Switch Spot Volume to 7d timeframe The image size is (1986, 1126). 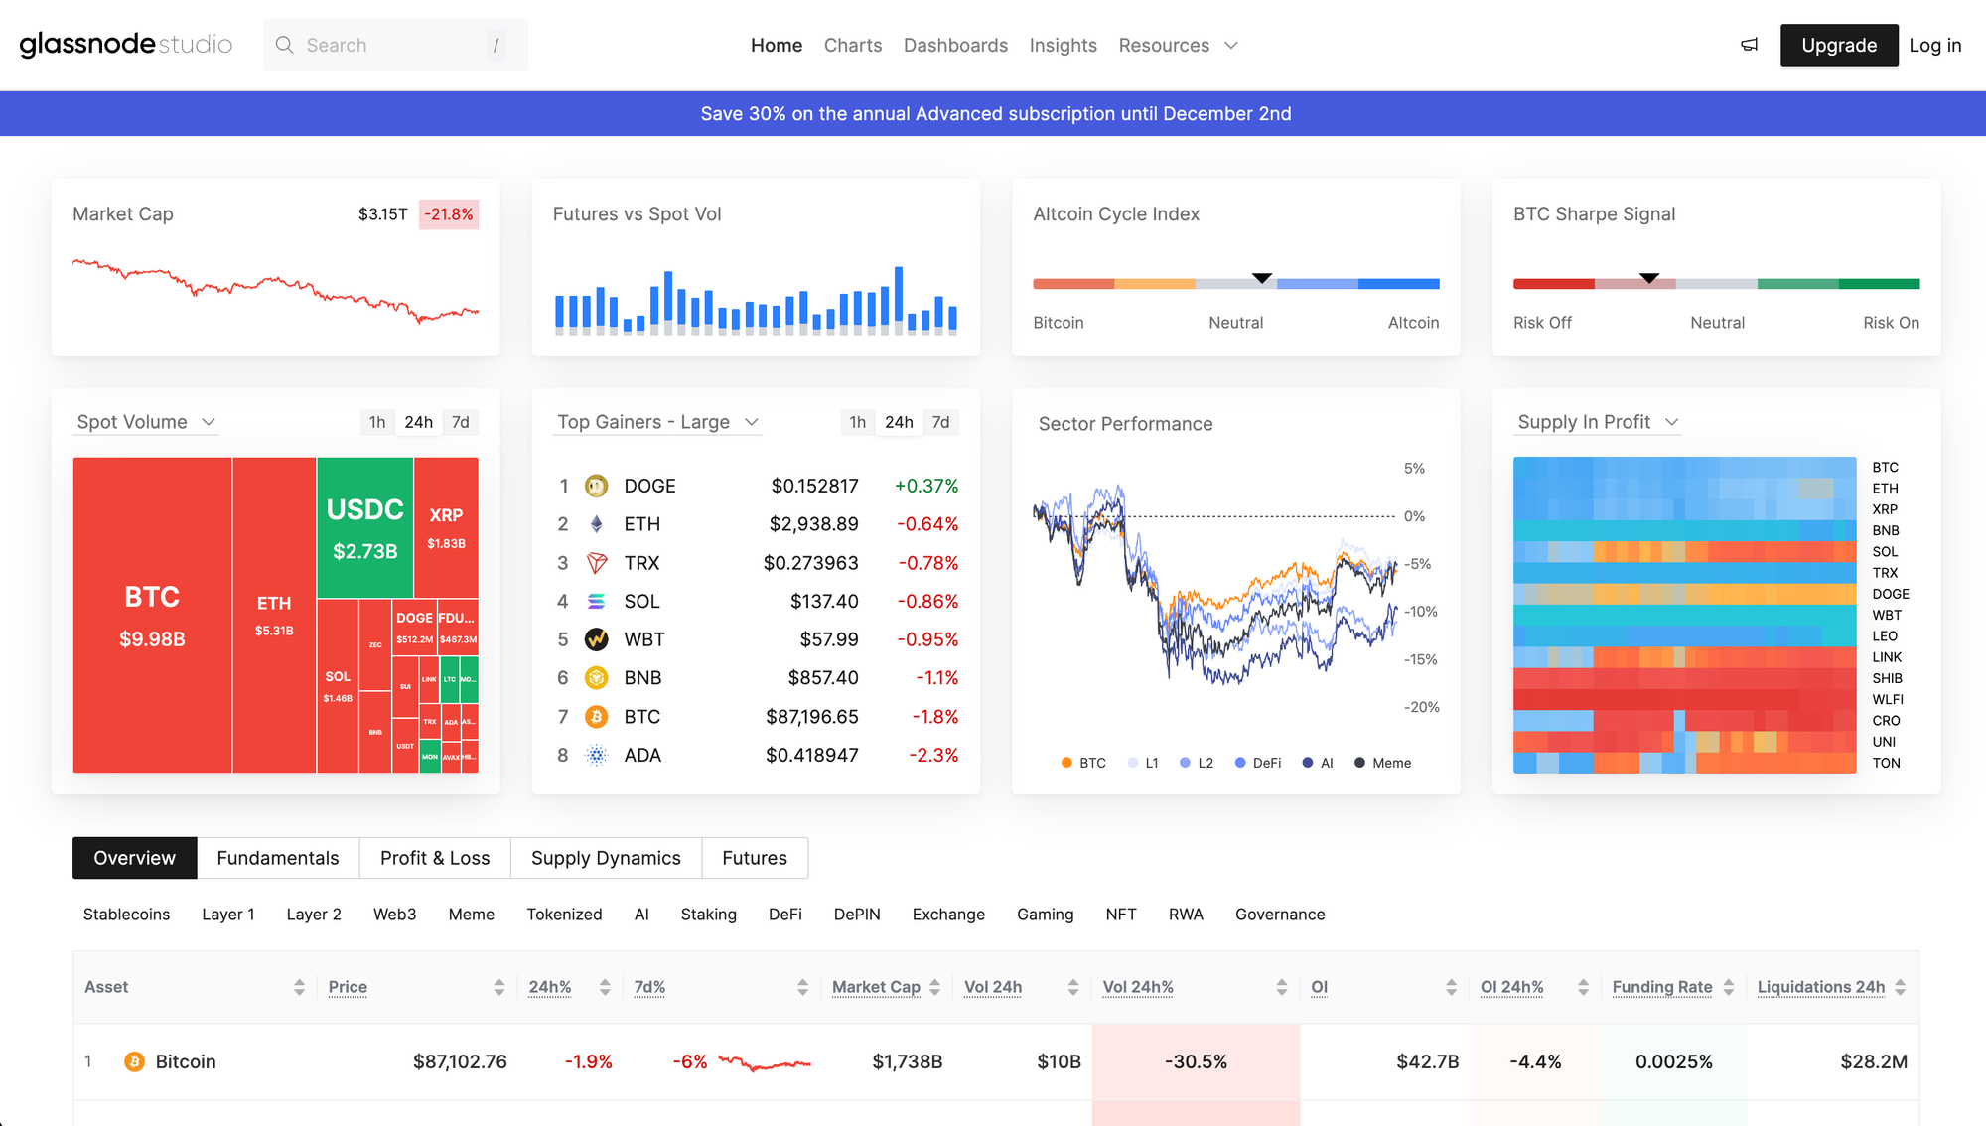[460, 422]
